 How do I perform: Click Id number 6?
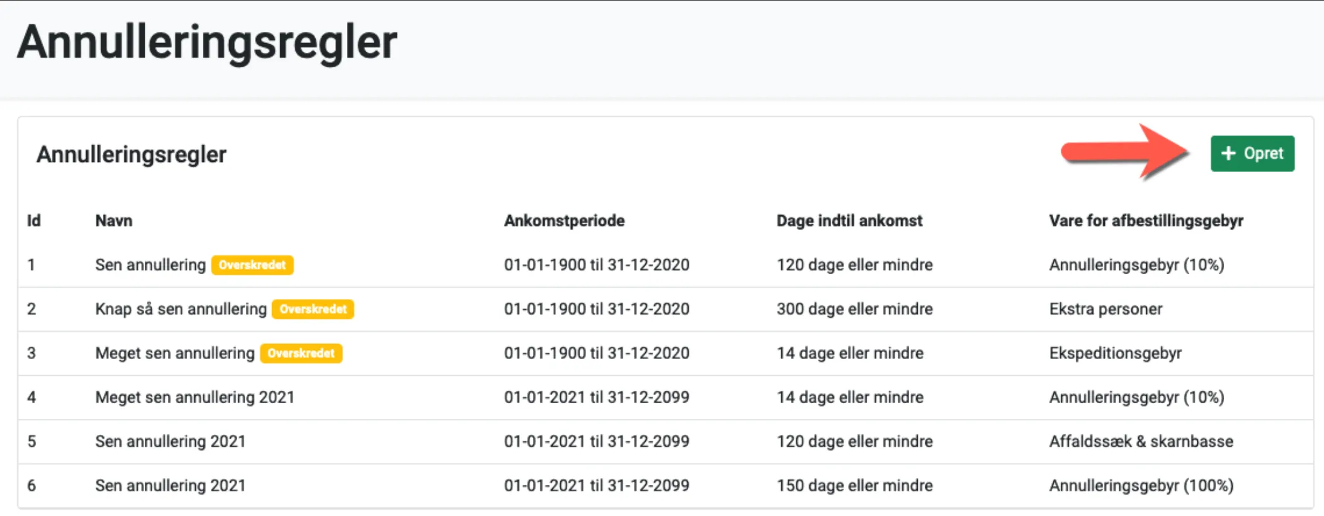[x=32, y=485]
